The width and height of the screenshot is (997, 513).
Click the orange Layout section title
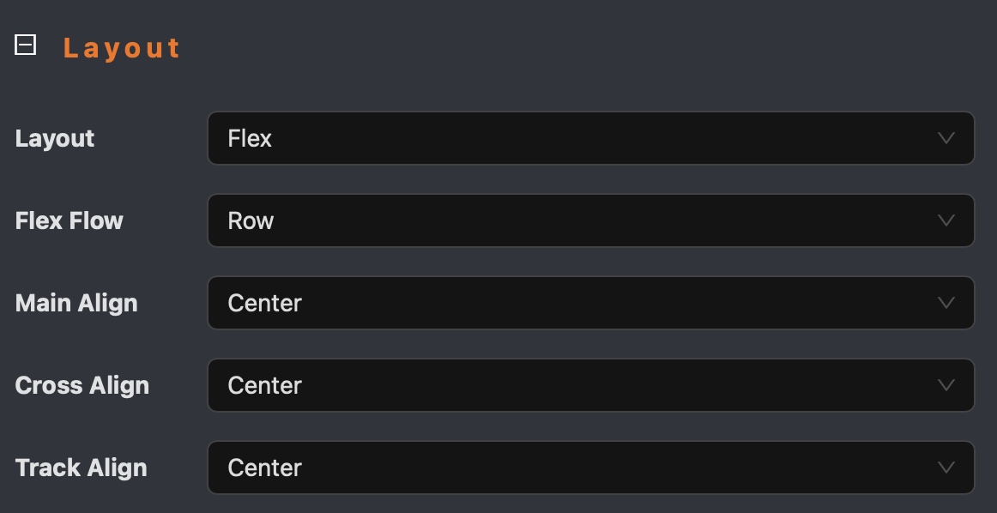pyautogui.click(x=121, y=47)
